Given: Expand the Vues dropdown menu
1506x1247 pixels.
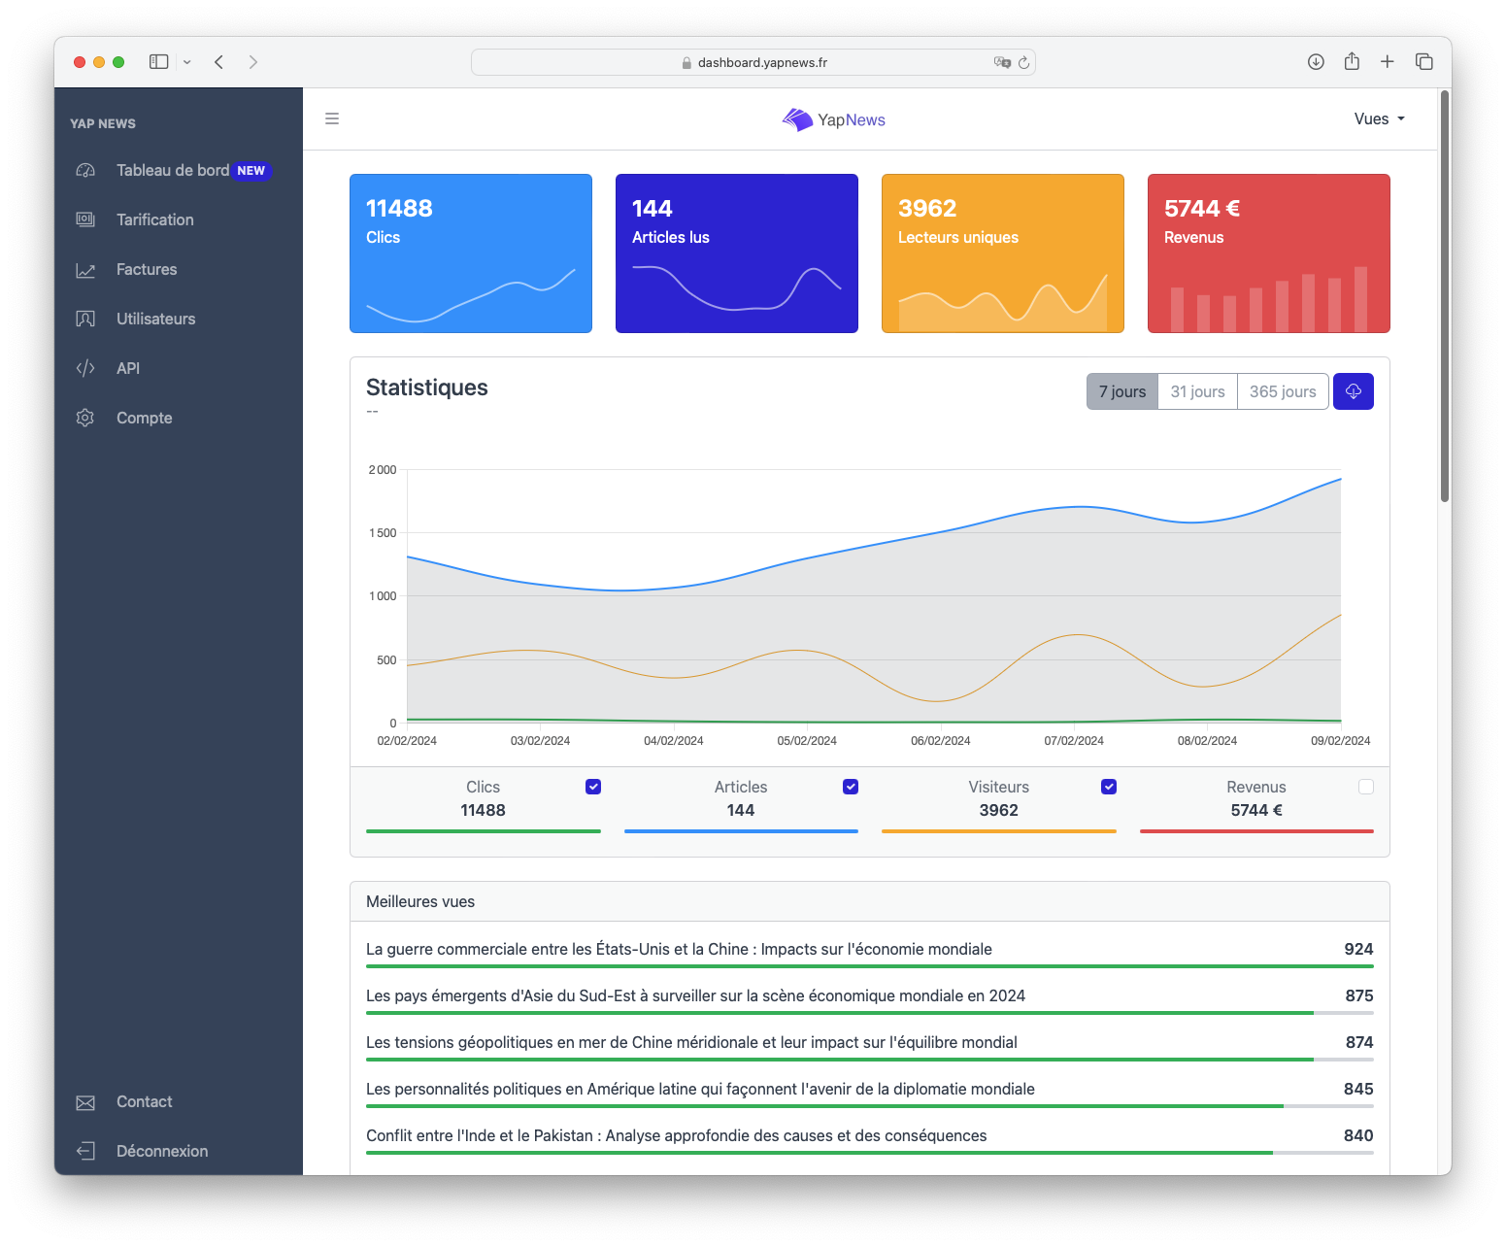Looking at the screenshot, I should click(x=1379, y=119).
